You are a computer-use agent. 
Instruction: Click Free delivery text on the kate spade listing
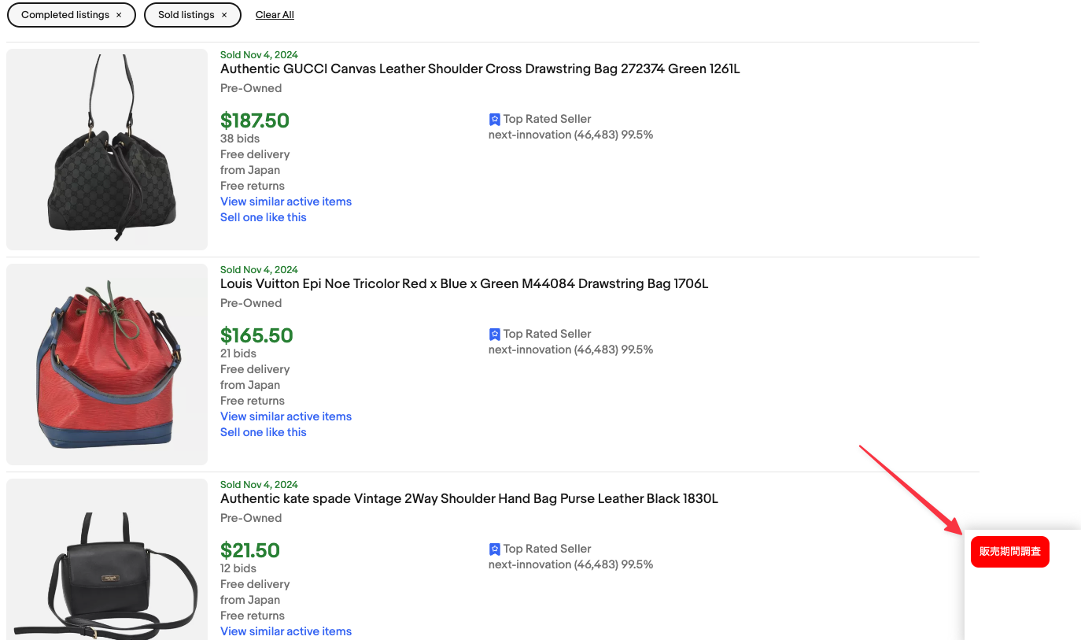255,584
